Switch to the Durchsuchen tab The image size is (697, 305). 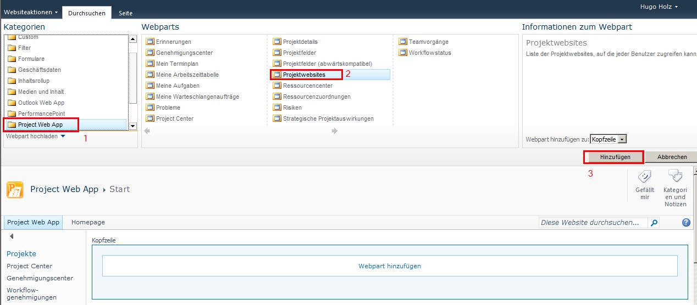point(87,13)
